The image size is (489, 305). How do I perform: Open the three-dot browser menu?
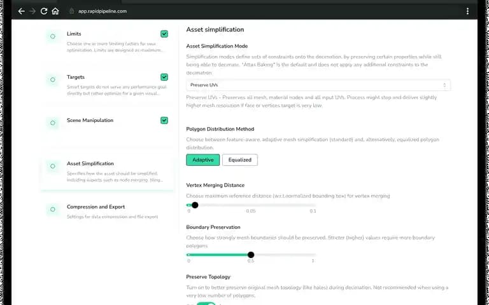(467, 11)
